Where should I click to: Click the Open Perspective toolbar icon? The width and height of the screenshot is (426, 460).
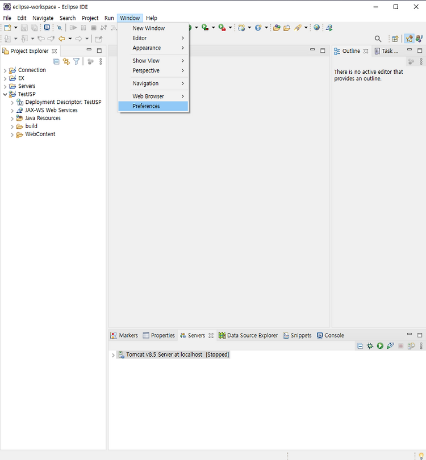coord(395,39)
